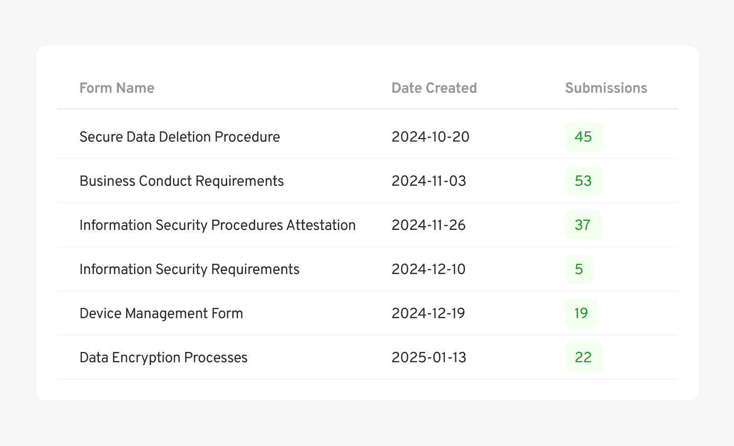Viewport: 734px width, 446px height.
Task: Open the Information Security Procedures Attestation form
Action: [218, 225]
